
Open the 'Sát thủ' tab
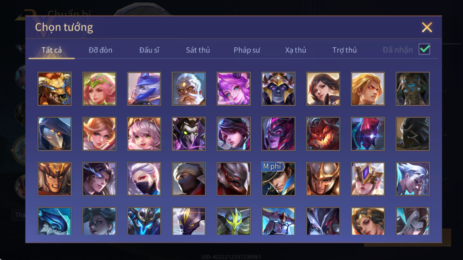click(x=198, y=50)
